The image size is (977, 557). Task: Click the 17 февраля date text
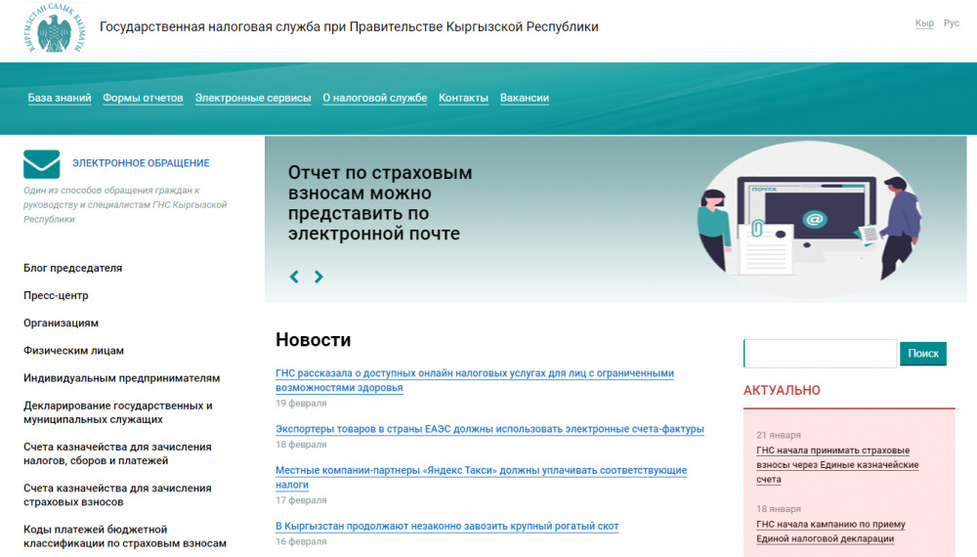301,500
